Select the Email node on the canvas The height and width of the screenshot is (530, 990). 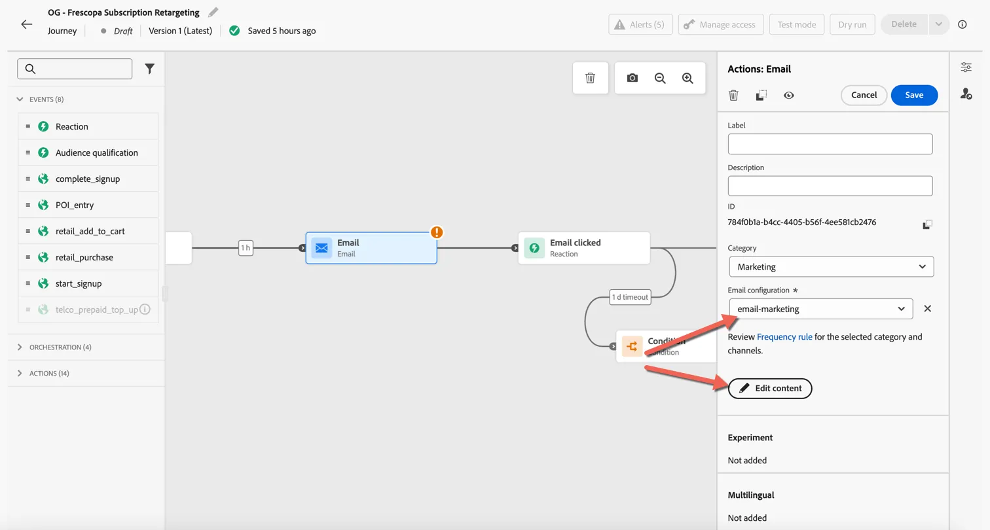coord(371,248)
